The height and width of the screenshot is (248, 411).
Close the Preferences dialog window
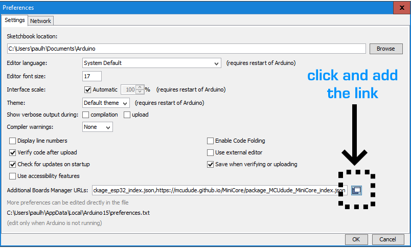click(x=399, y=8)
